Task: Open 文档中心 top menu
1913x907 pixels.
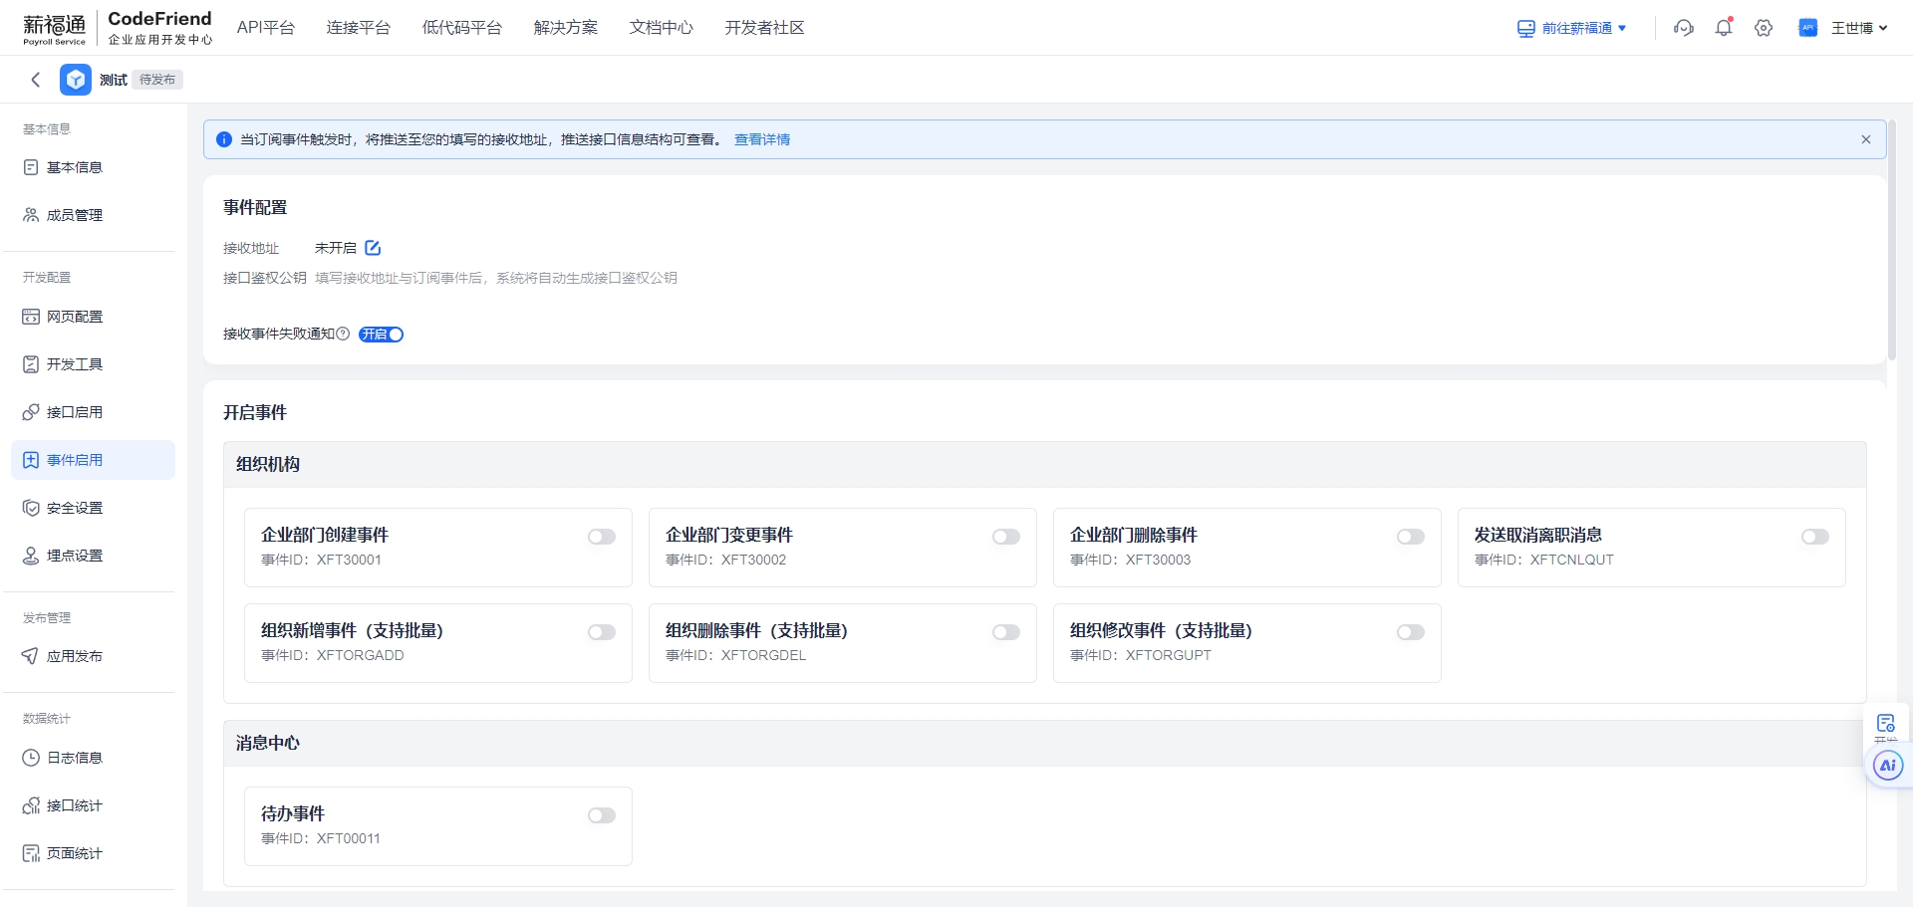Action: 662,28
